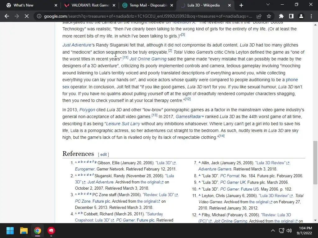Open the Extensions puzzle icon
Viewport: 318px width, 238px height.
(x=281, y=16)
